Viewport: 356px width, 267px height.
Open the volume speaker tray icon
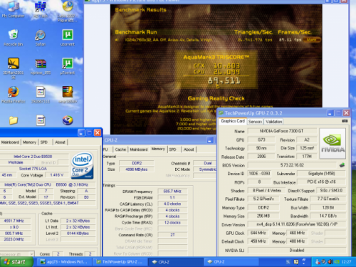pyautogui.click(x=330, y=262)
